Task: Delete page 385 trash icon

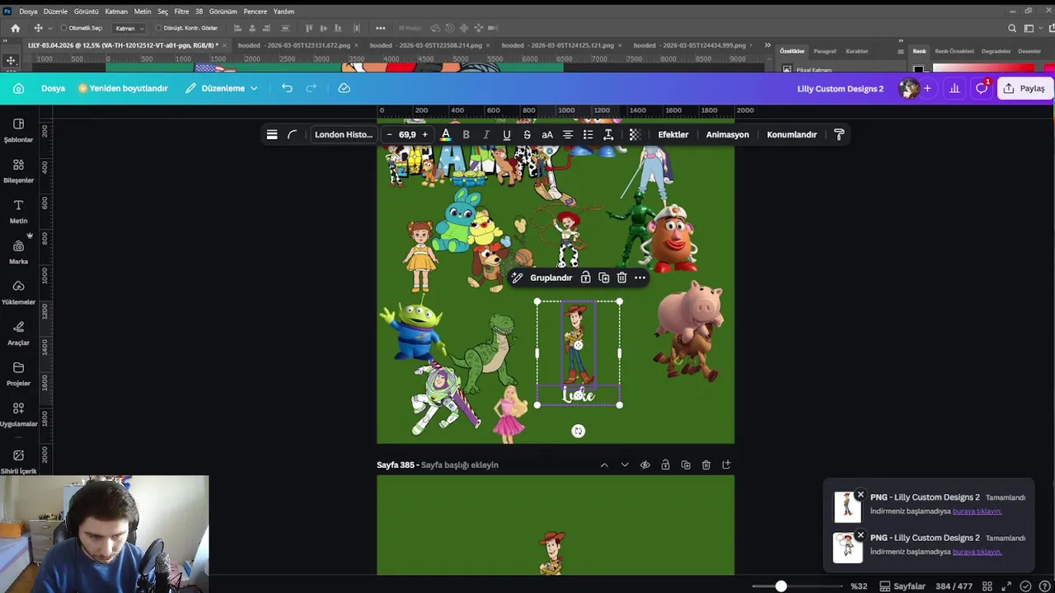Action: tap(706, 465)
